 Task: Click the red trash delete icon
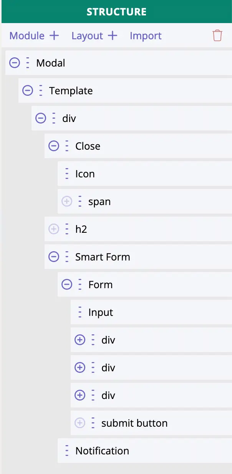217,36
